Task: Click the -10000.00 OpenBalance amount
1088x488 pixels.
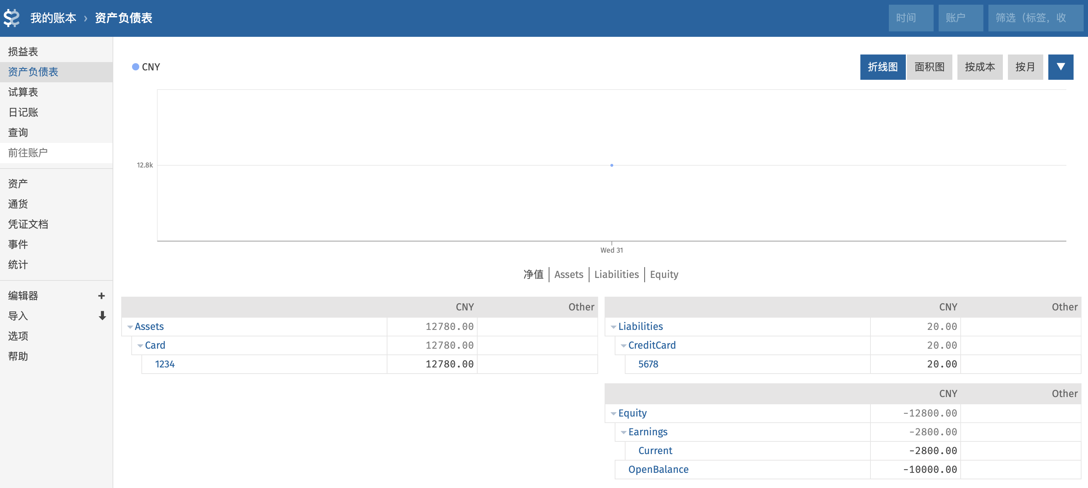Action: [x=930, y=469]
